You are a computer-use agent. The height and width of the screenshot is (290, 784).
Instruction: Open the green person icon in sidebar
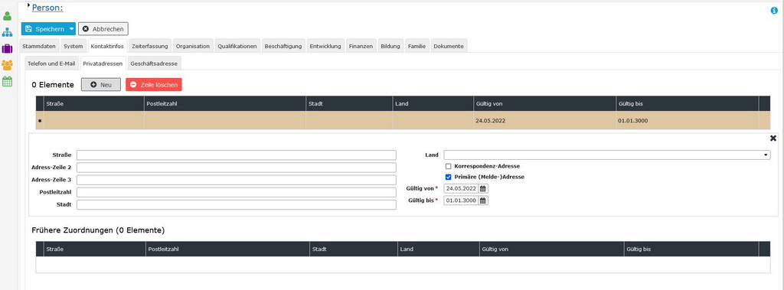(7, 16)
